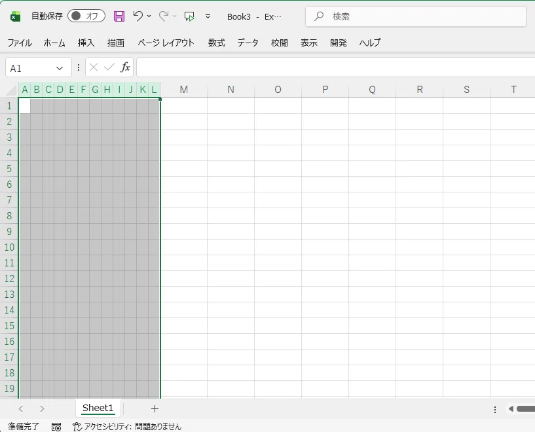Click the quick access play-button icon
This screenshot has height=432, width=535.
click(x=189, y=16)
